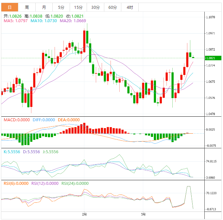Click the 3月 date marker on time axis
223x220 pixels.
tap(143, 214)
